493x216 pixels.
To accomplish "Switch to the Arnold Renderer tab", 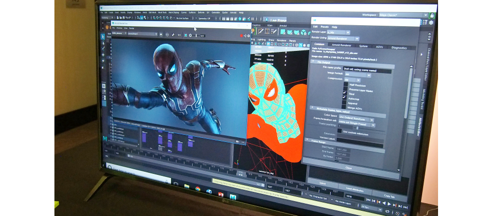I will coord(342,45).
